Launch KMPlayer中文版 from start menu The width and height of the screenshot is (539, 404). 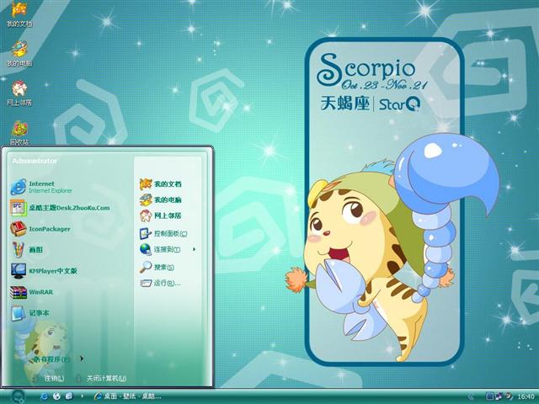tap(44, 271)
